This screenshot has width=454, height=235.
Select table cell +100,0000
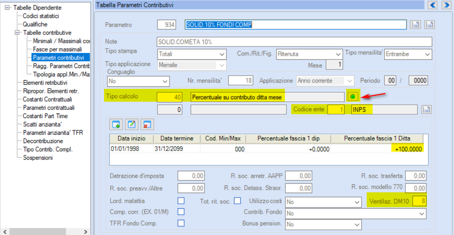coord(377,149)
